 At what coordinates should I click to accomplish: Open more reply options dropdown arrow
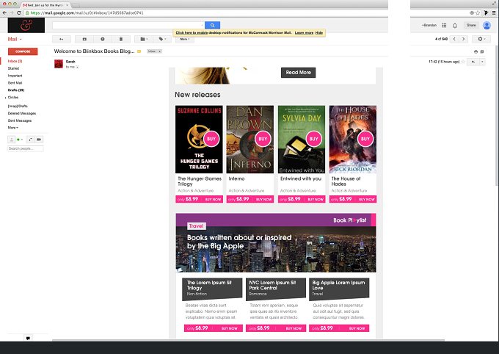tap(482, 62)
